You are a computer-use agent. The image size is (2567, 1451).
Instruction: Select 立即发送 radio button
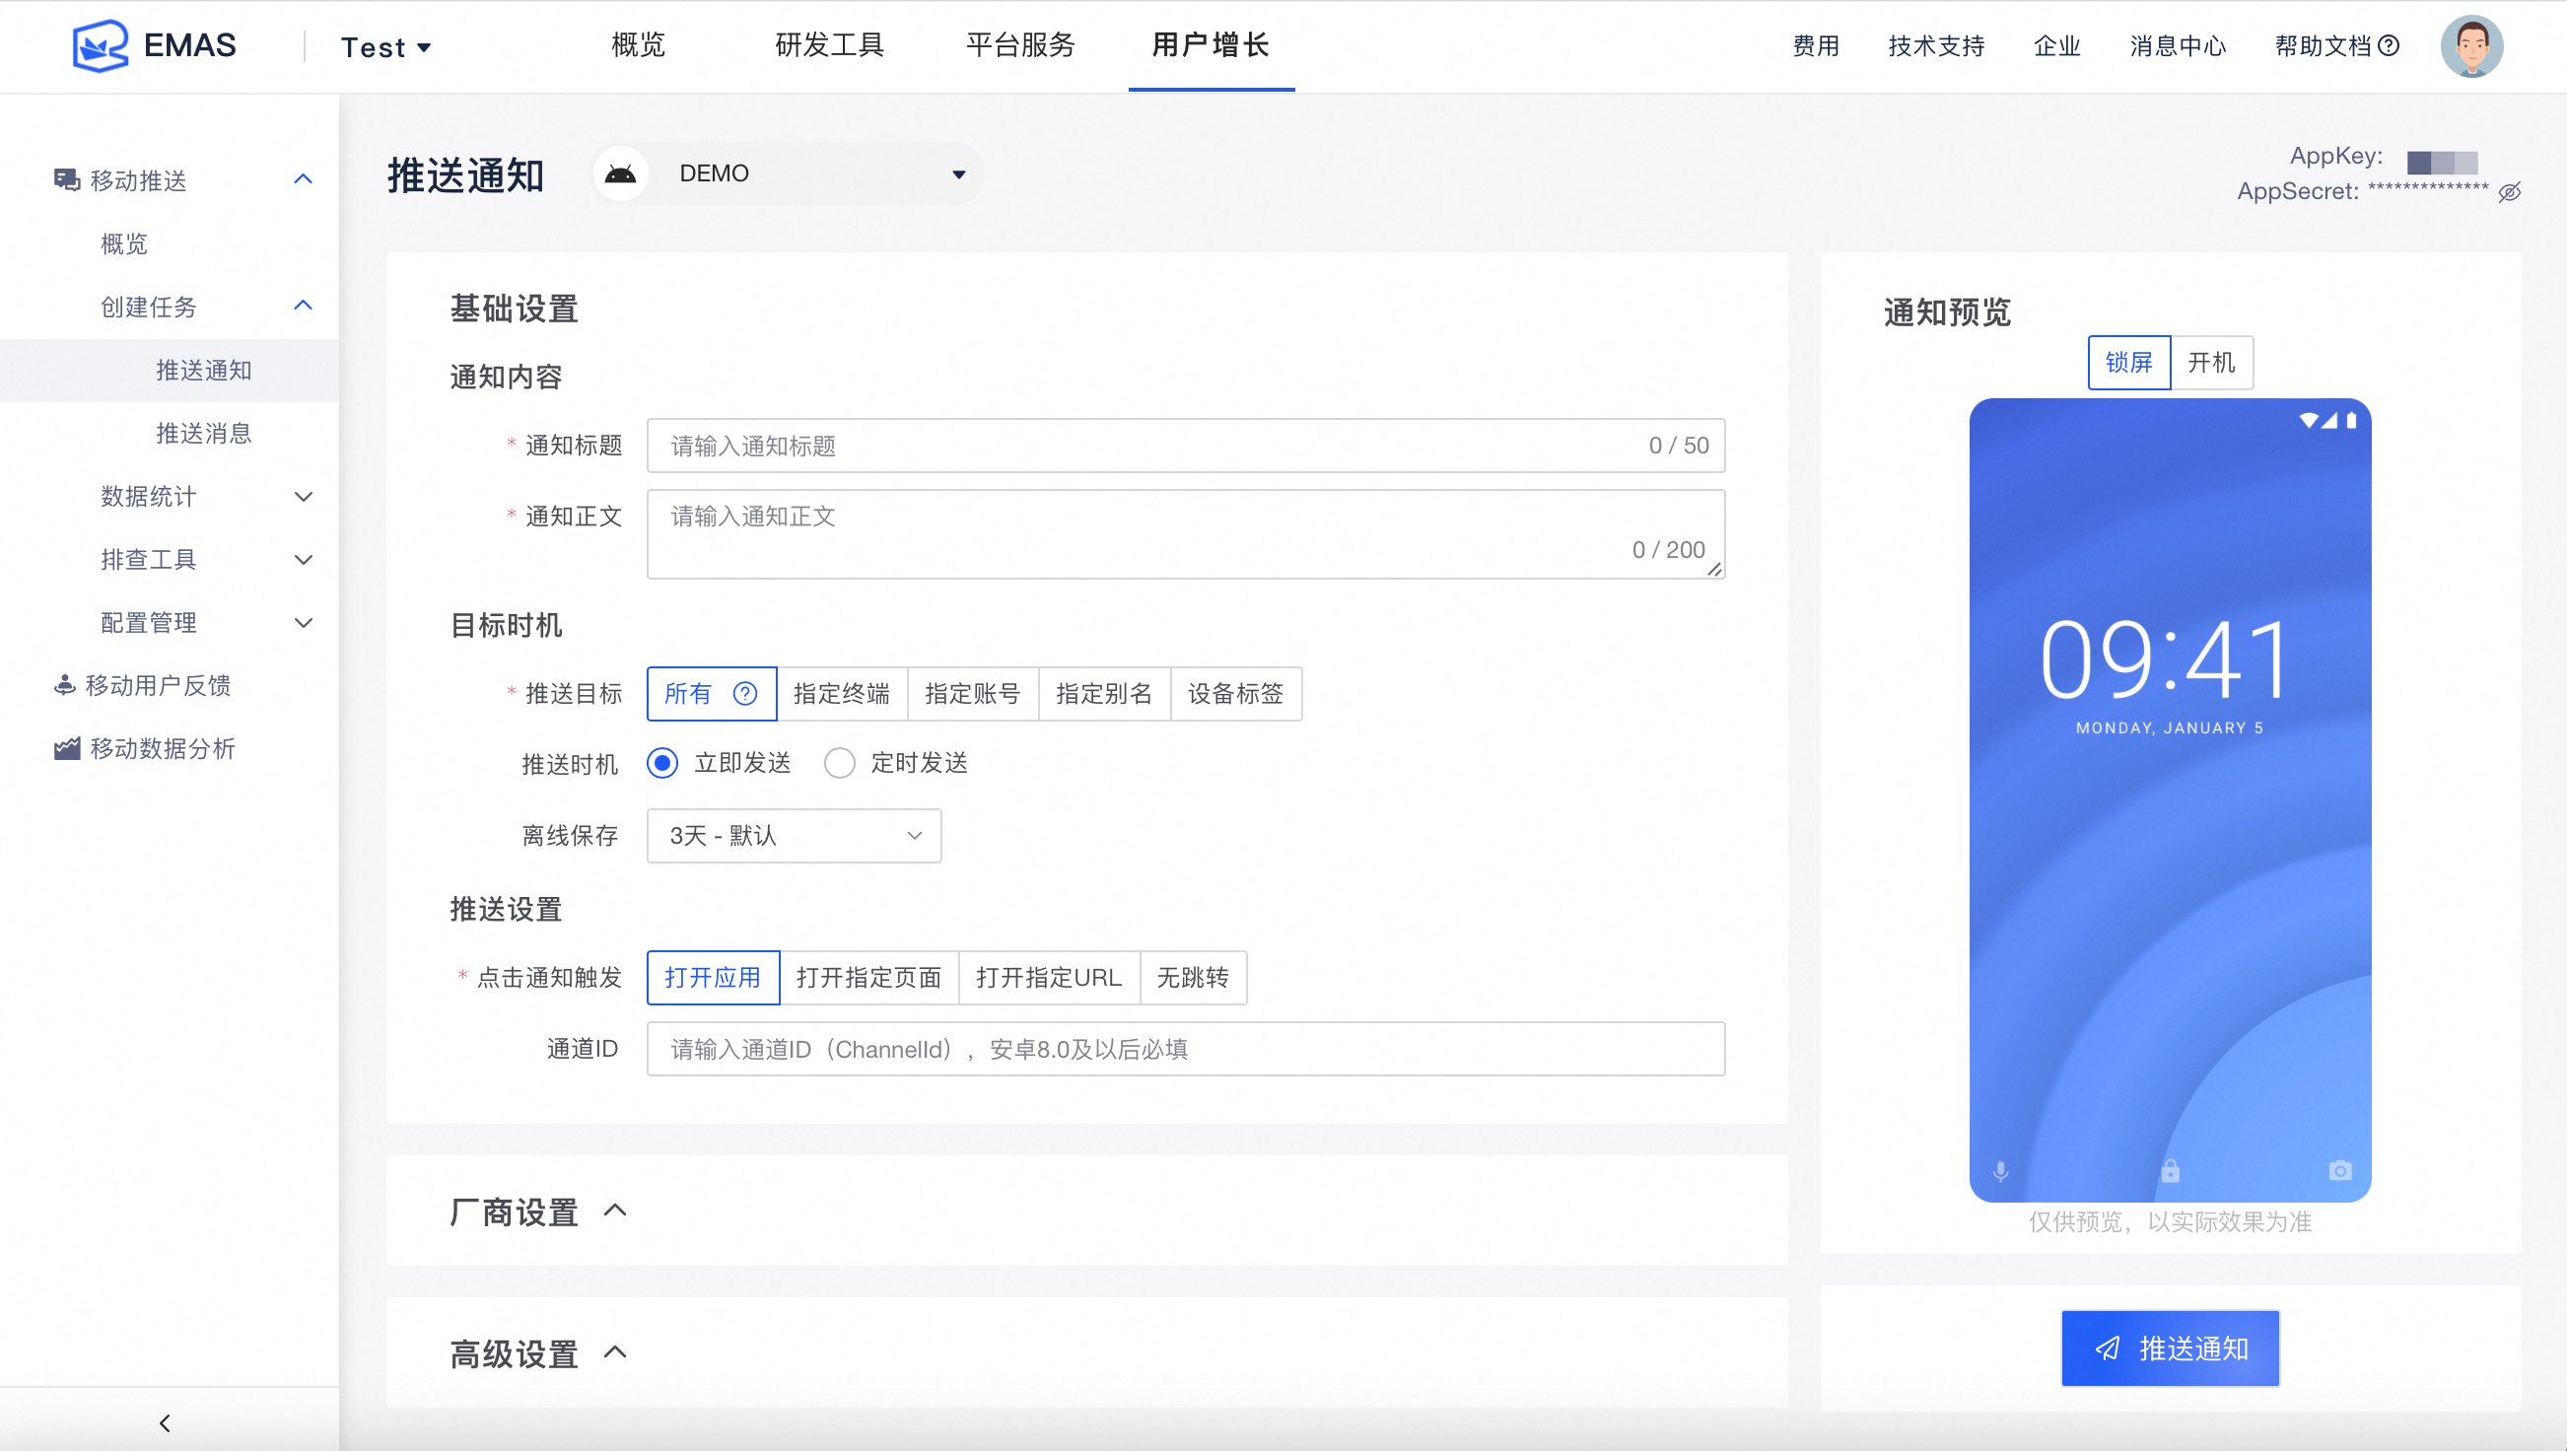(x=662, y=763)
